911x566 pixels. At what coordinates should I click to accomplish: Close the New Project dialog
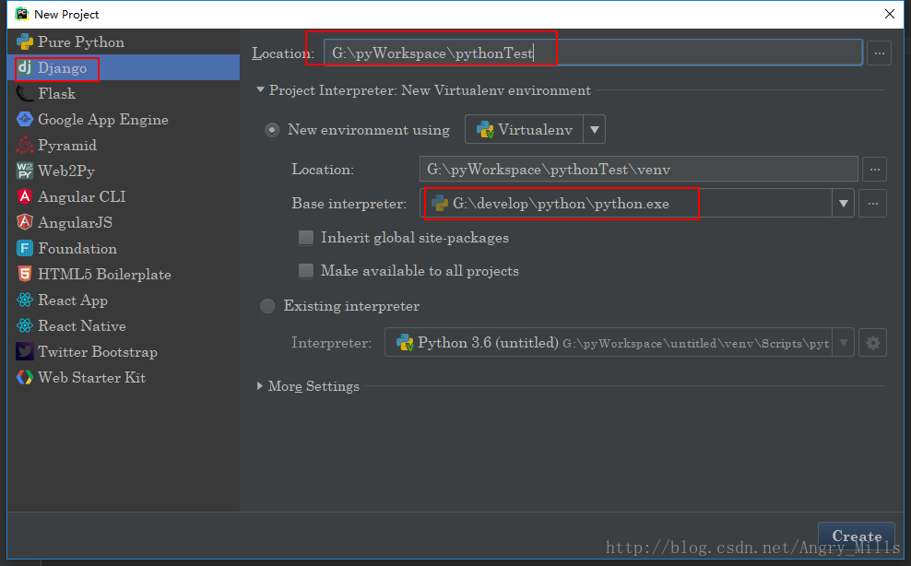pos(889,14)
